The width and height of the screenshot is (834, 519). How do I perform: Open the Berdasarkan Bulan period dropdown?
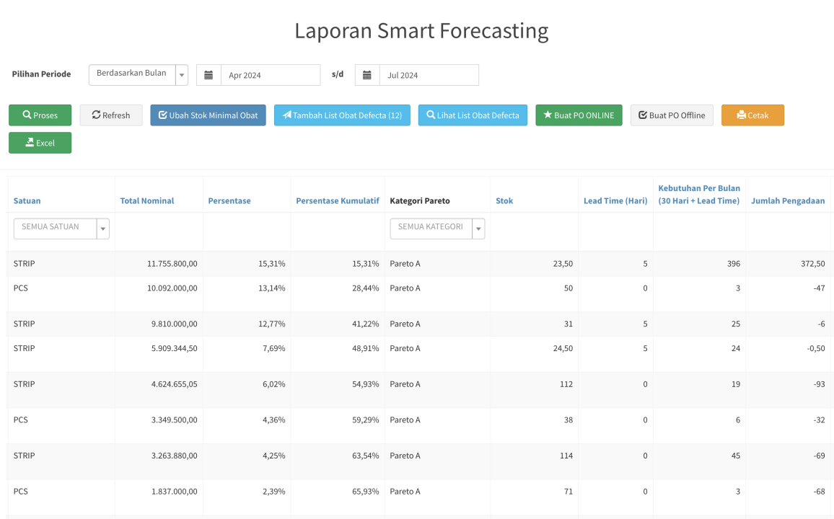click(x=138, y=75)
